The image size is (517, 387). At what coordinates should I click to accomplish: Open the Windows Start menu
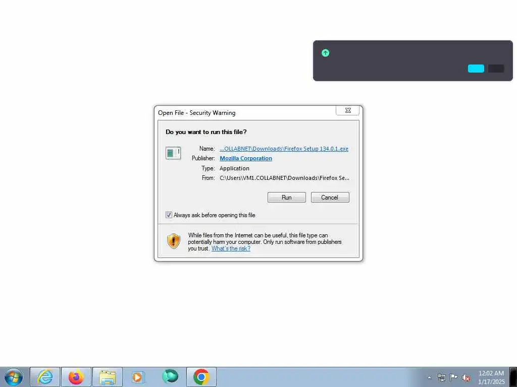click(x=14, y=377)
